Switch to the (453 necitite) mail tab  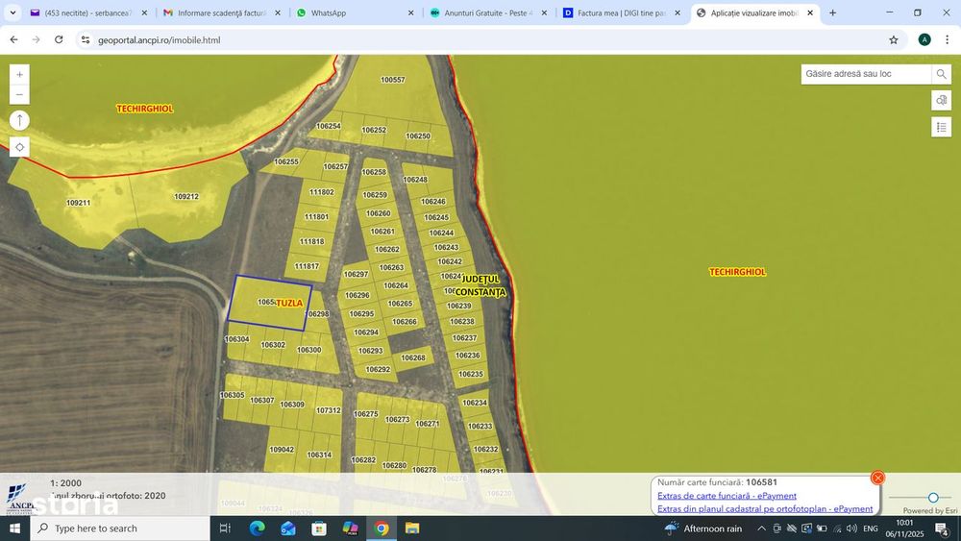coord(88,12)
